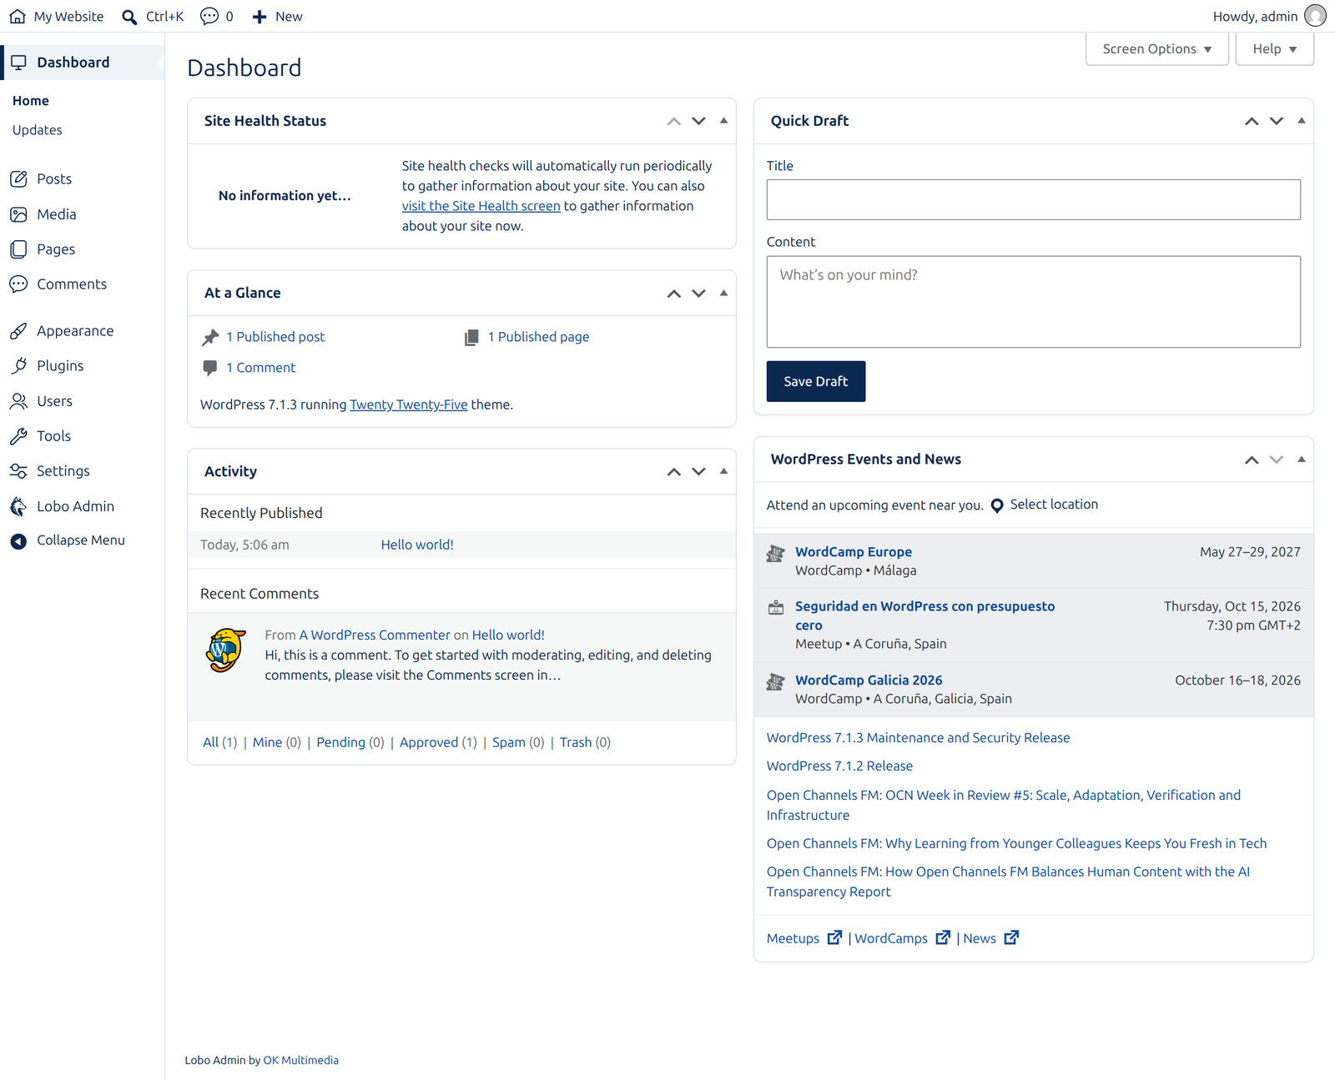Click the Lobo Admin wolf icon

tap(18, 506)
